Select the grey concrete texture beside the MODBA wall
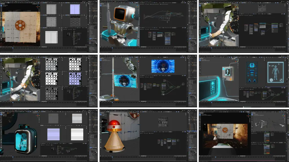This screenshot has width=289, height=162. coord(51,22)
